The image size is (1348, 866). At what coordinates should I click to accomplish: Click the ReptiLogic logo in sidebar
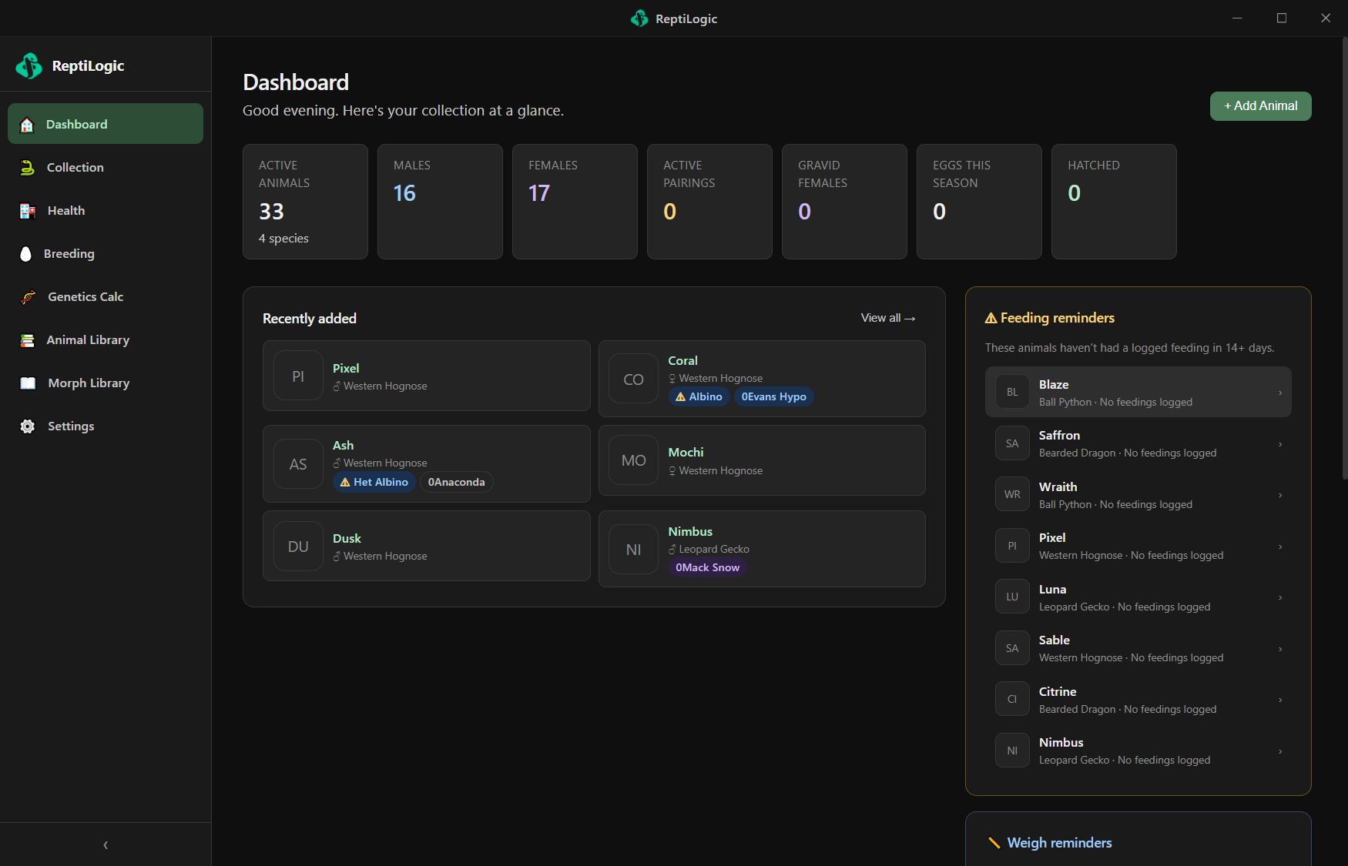(x=29, y=66)
